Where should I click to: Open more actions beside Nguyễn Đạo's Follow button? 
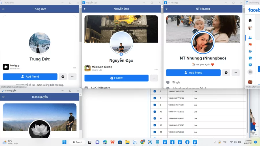tap(154, 78)
